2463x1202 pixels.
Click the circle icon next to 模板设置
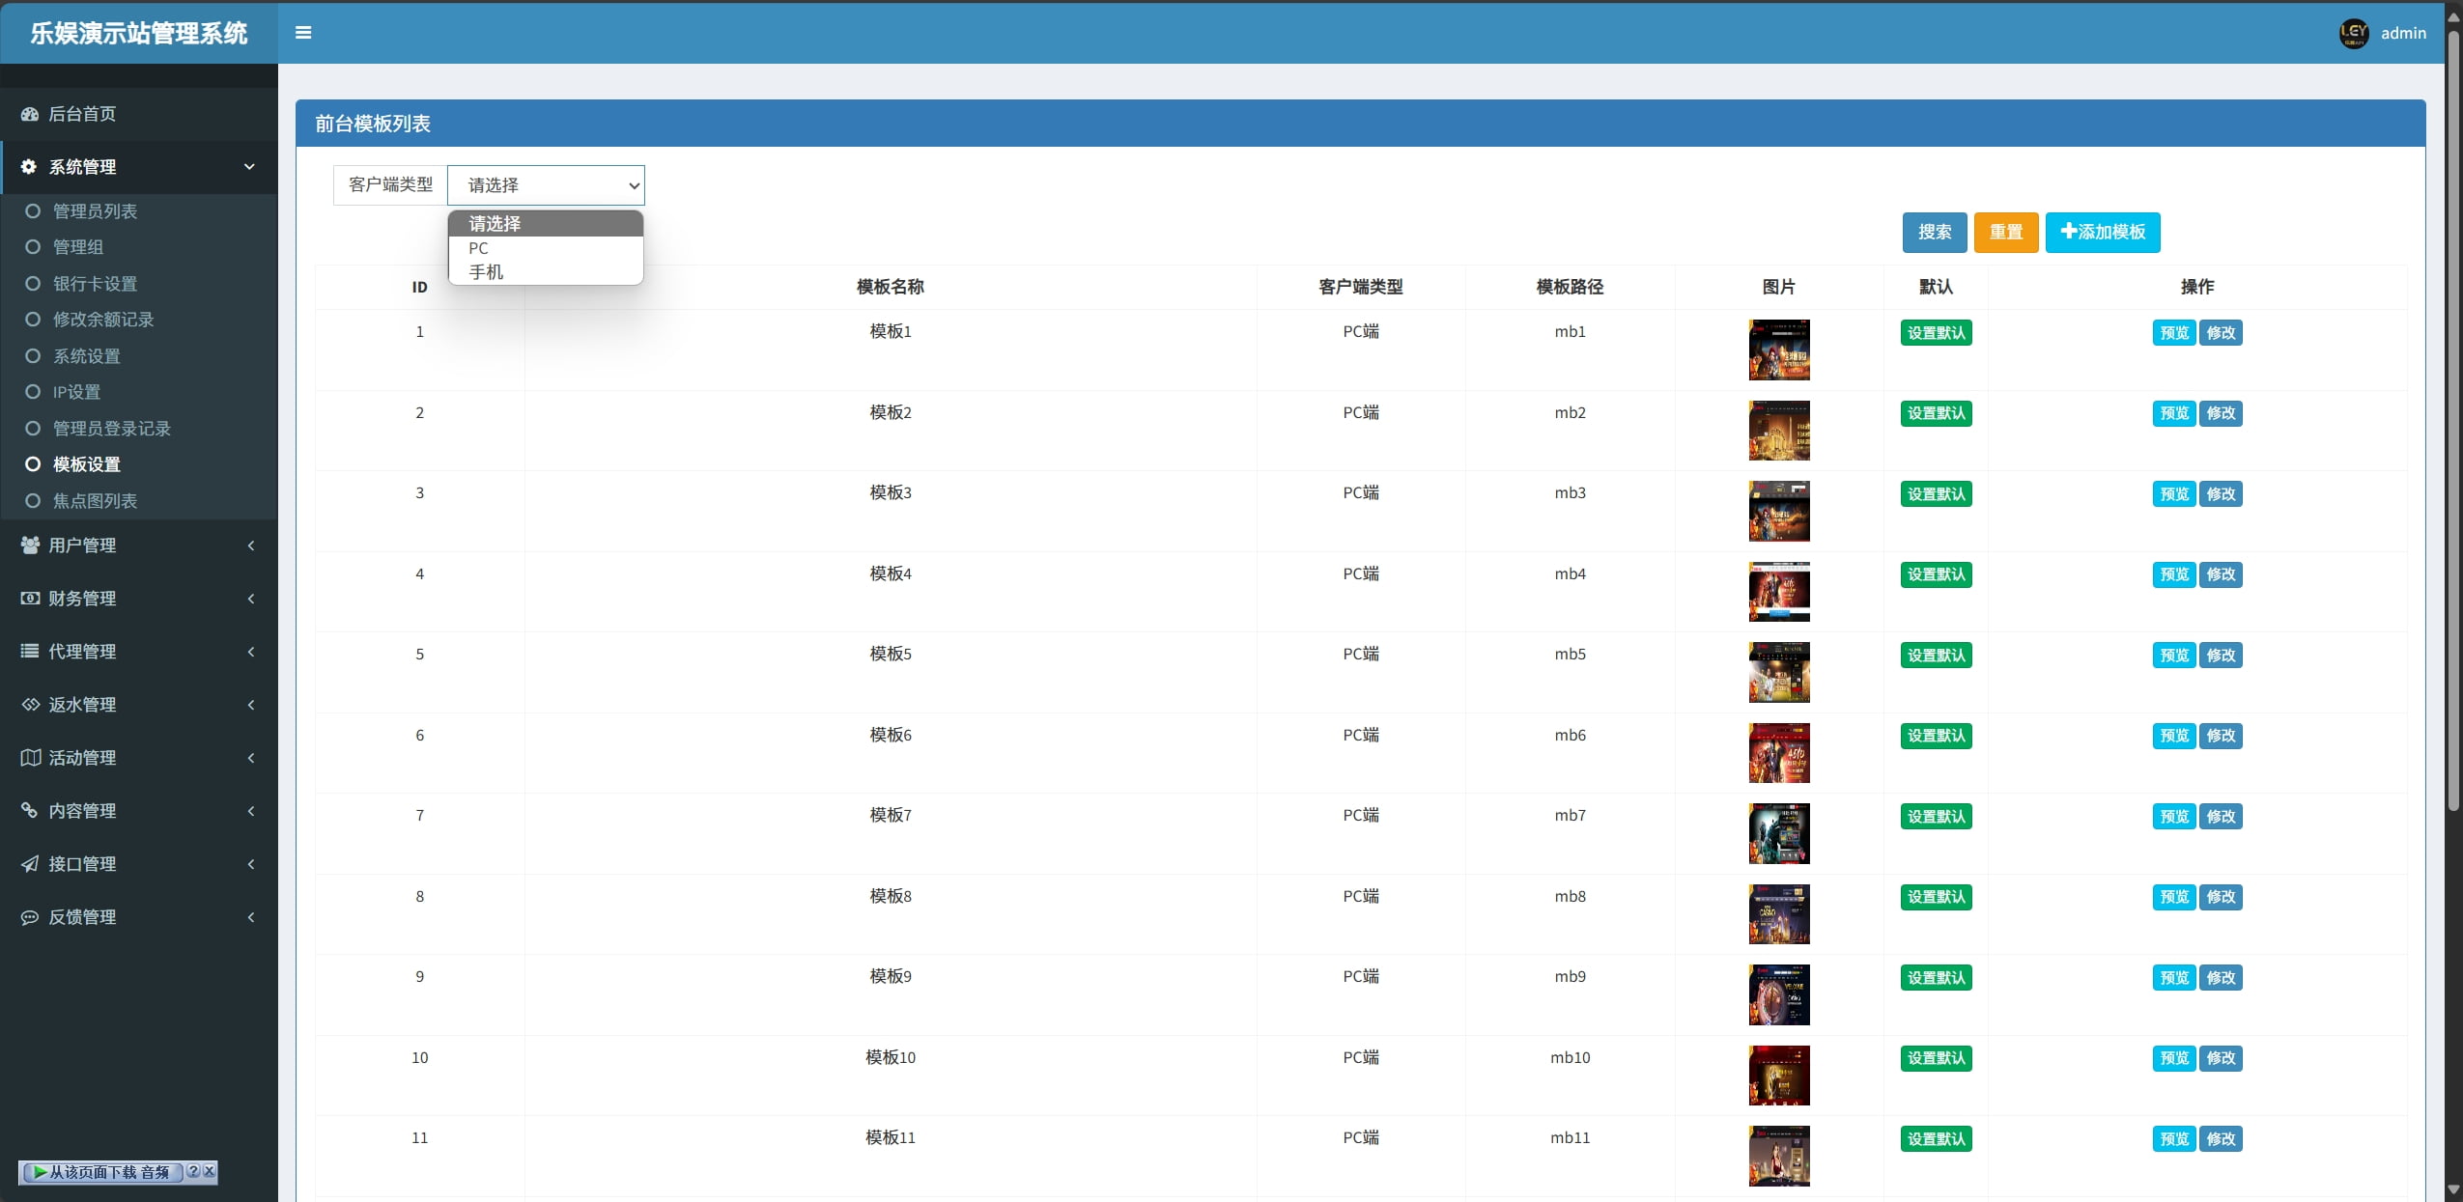pos(33,464)
